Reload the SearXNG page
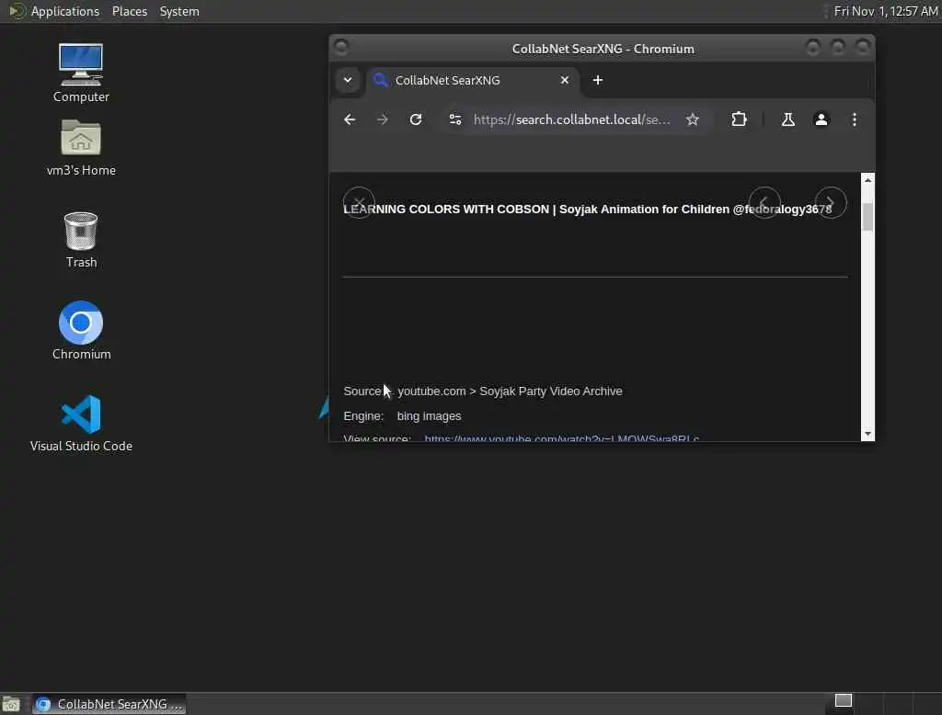Image resolution: width=942 pixels, height=715 pixels. [x=416, y=119]
